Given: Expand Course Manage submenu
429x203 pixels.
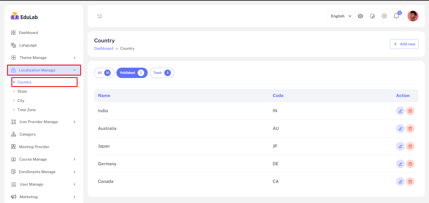Looking at the screenshot, I should tap(44, 159).
